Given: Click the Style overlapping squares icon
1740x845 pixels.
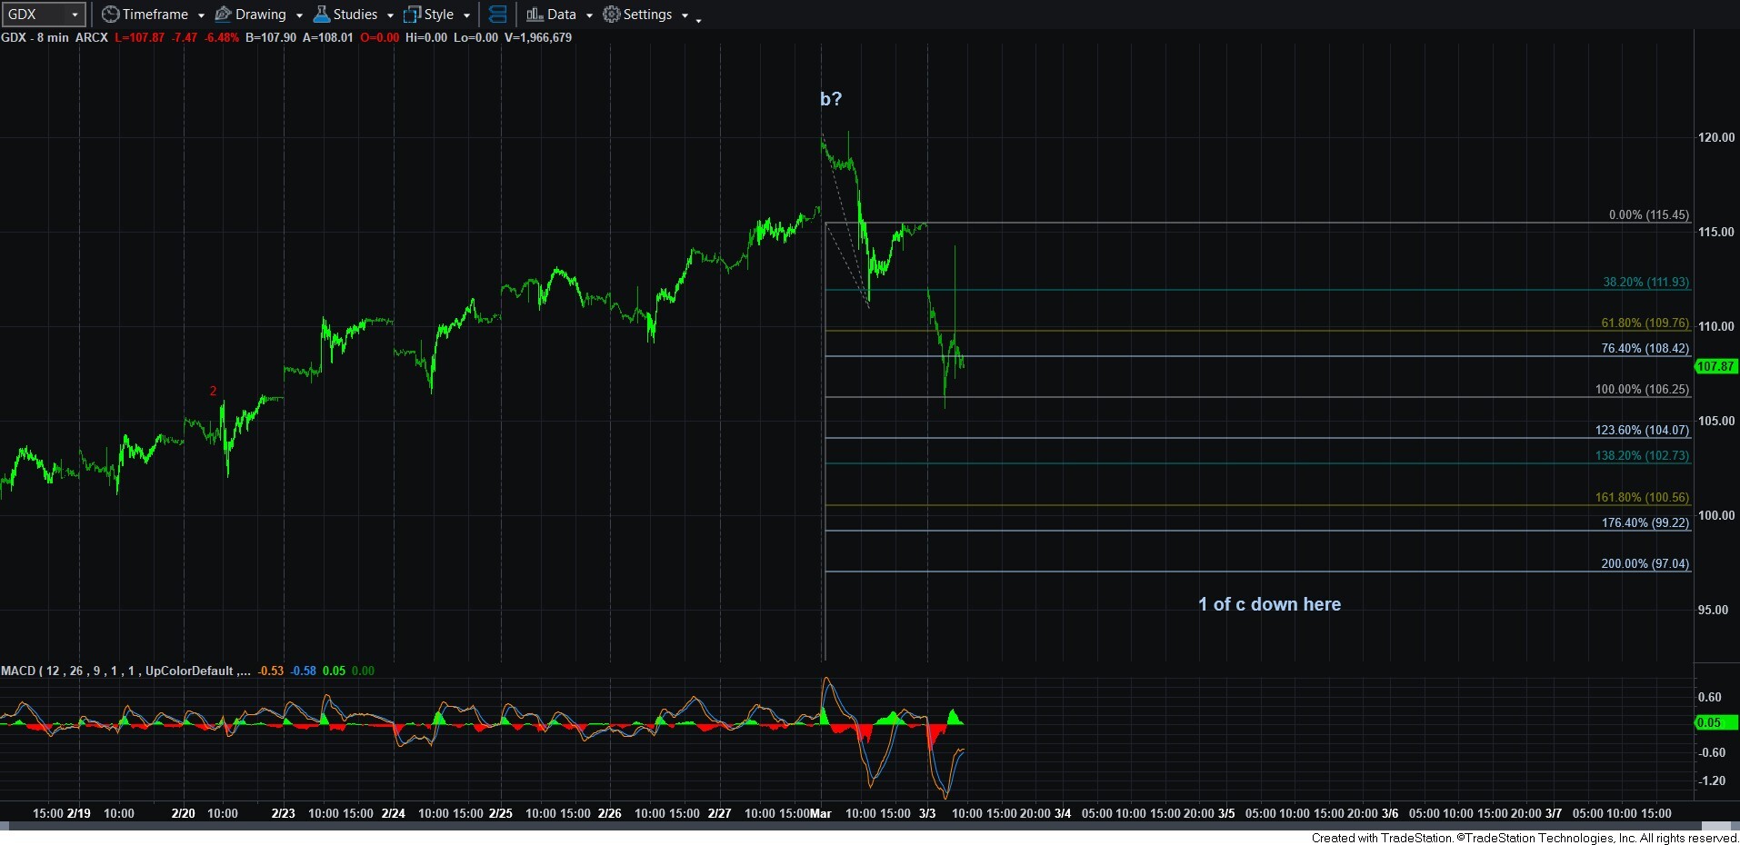Looking at the screenshot, I should [x=412, y=15].
